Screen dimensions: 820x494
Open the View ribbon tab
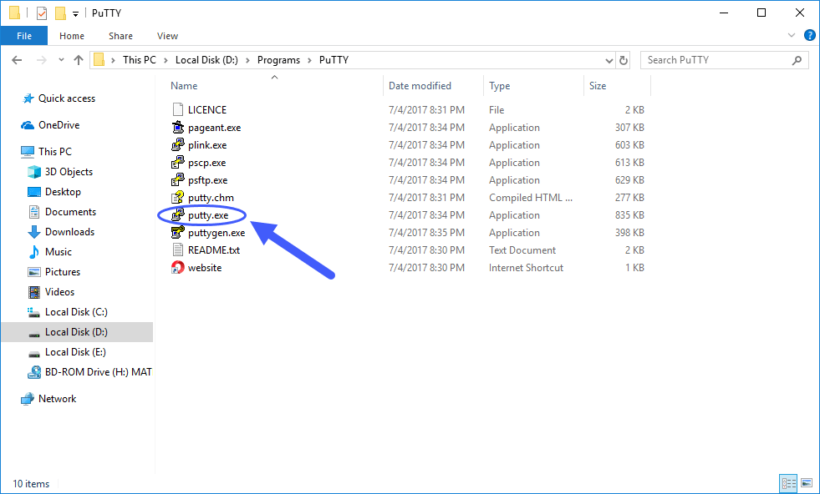pos(167,36)
